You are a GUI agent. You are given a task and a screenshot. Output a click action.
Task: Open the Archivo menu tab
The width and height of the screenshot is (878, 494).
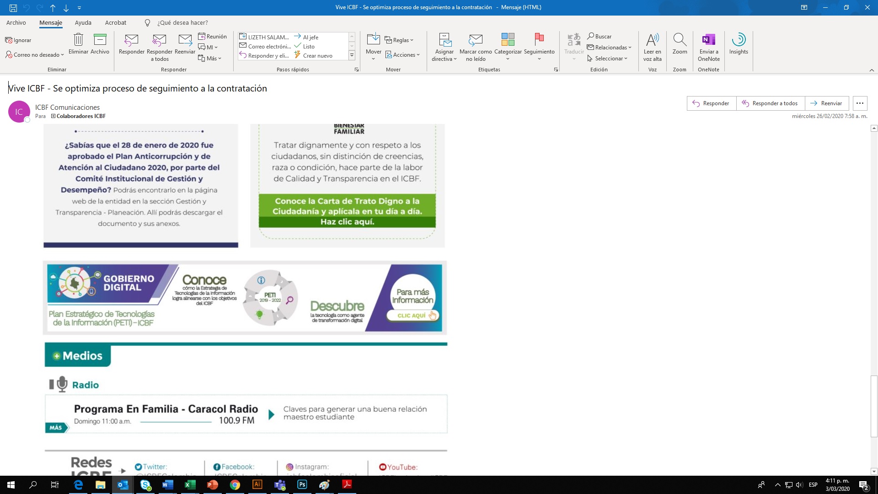coord(16,22)
